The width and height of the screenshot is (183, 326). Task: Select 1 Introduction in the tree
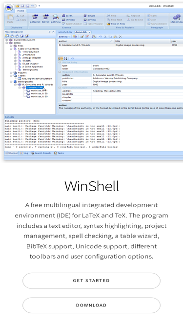(x=31, y=52)
